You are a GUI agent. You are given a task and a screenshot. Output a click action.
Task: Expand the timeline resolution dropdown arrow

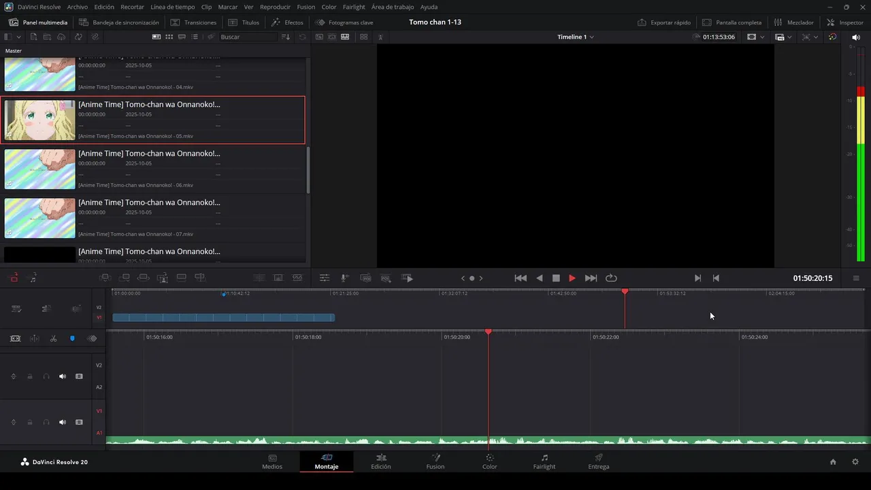click(789, 37)
